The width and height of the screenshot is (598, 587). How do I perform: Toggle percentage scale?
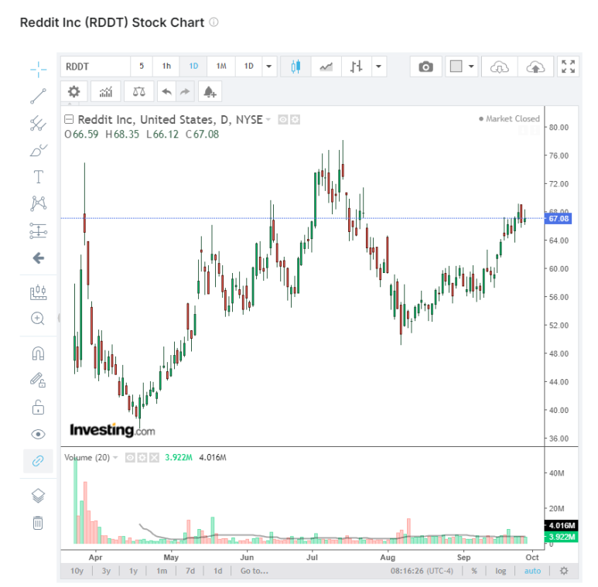(x=474, y=571)
